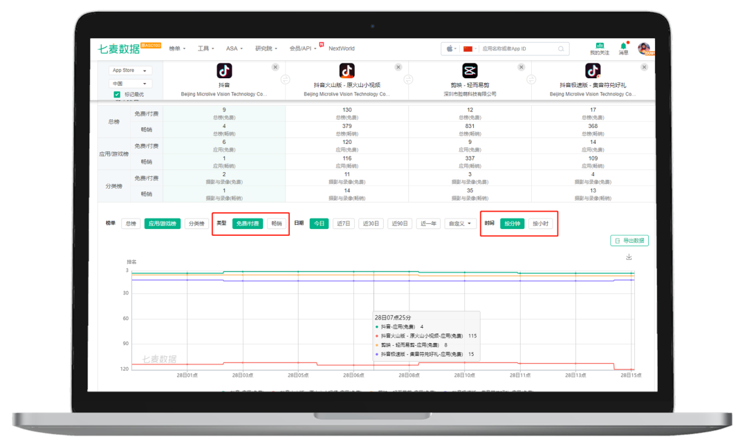Screen dimensions: 747x446
Task: Open the ASA menu
Action: (234, 48)
